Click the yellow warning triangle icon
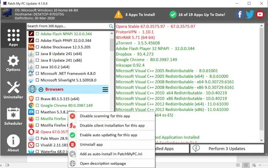 tap(118, 15)
